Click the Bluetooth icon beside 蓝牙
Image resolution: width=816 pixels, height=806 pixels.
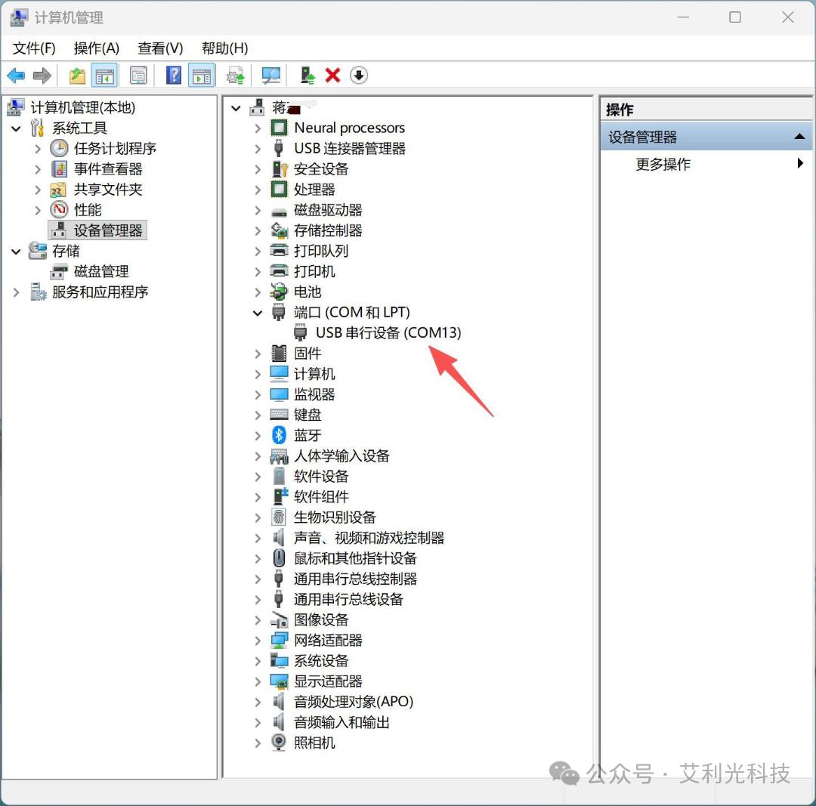point(279,435)
